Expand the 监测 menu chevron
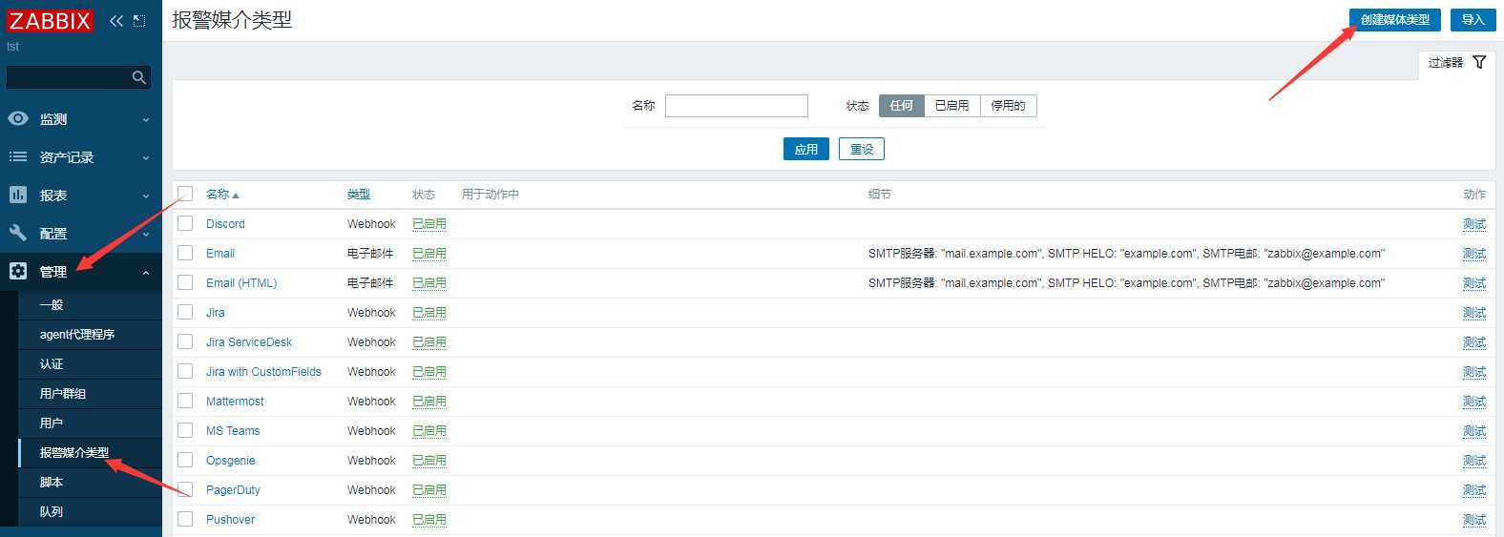Screen dimensions: 1504x537 146,119
